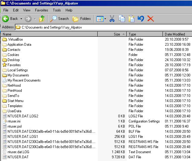The image size is (192, 161).
Task: Select the SendTo folder name
Action: coord(13,96)
